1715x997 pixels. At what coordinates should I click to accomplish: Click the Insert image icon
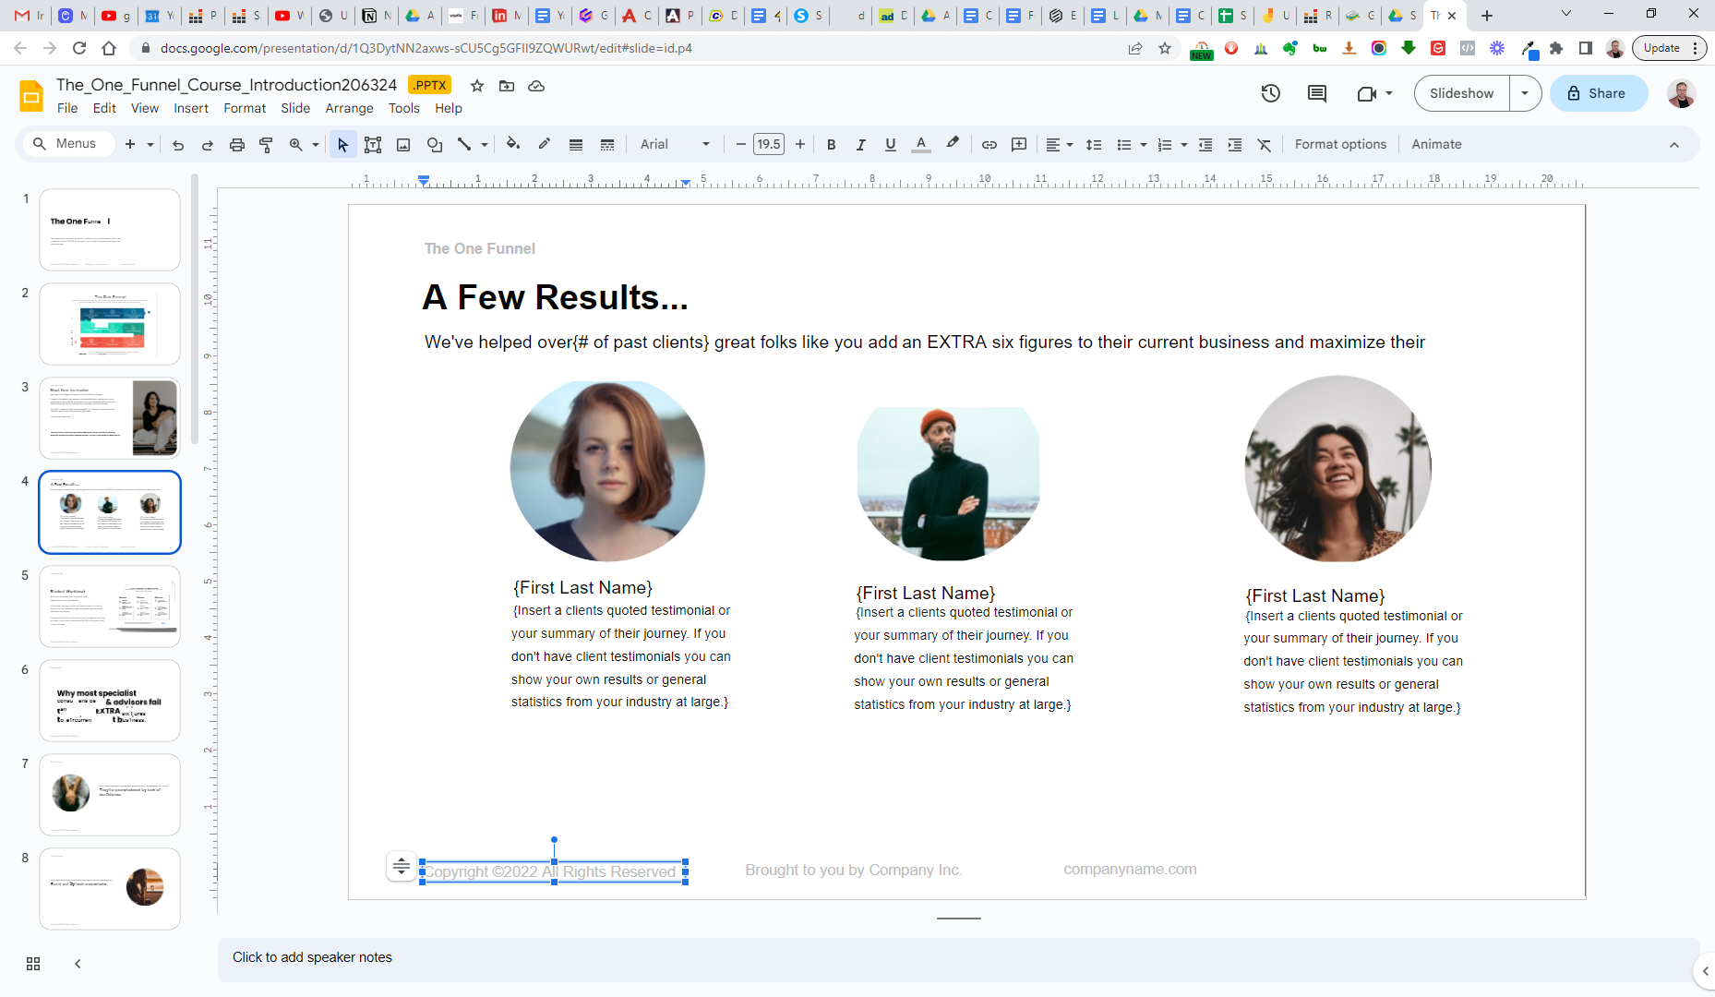403,145
